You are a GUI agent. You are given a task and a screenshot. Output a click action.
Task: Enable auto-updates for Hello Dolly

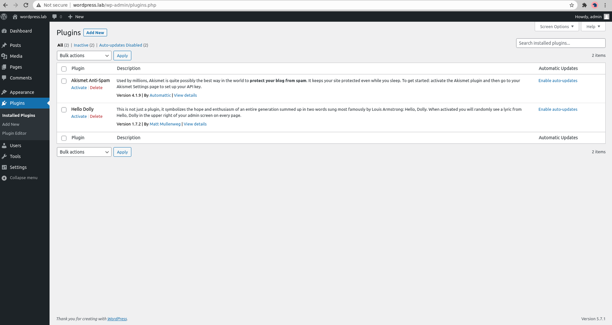pyautogui.click(x=558, y=109)
